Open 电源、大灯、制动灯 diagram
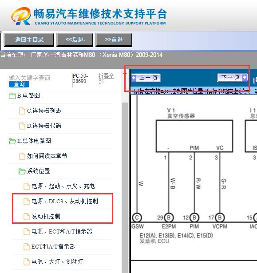The width and height of the screenshot is (257, 273). click(57, 261)
